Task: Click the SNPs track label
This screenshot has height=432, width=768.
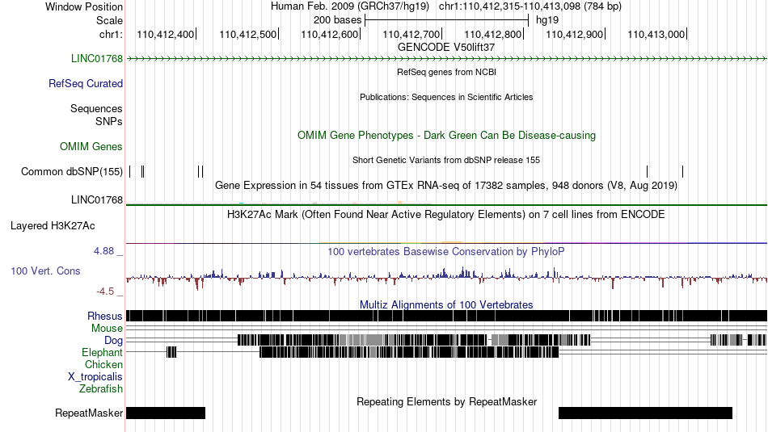Action: 109,121
